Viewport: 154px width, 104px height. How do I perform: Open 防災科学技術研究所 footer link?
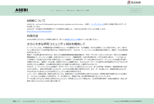tap(29, 101)
